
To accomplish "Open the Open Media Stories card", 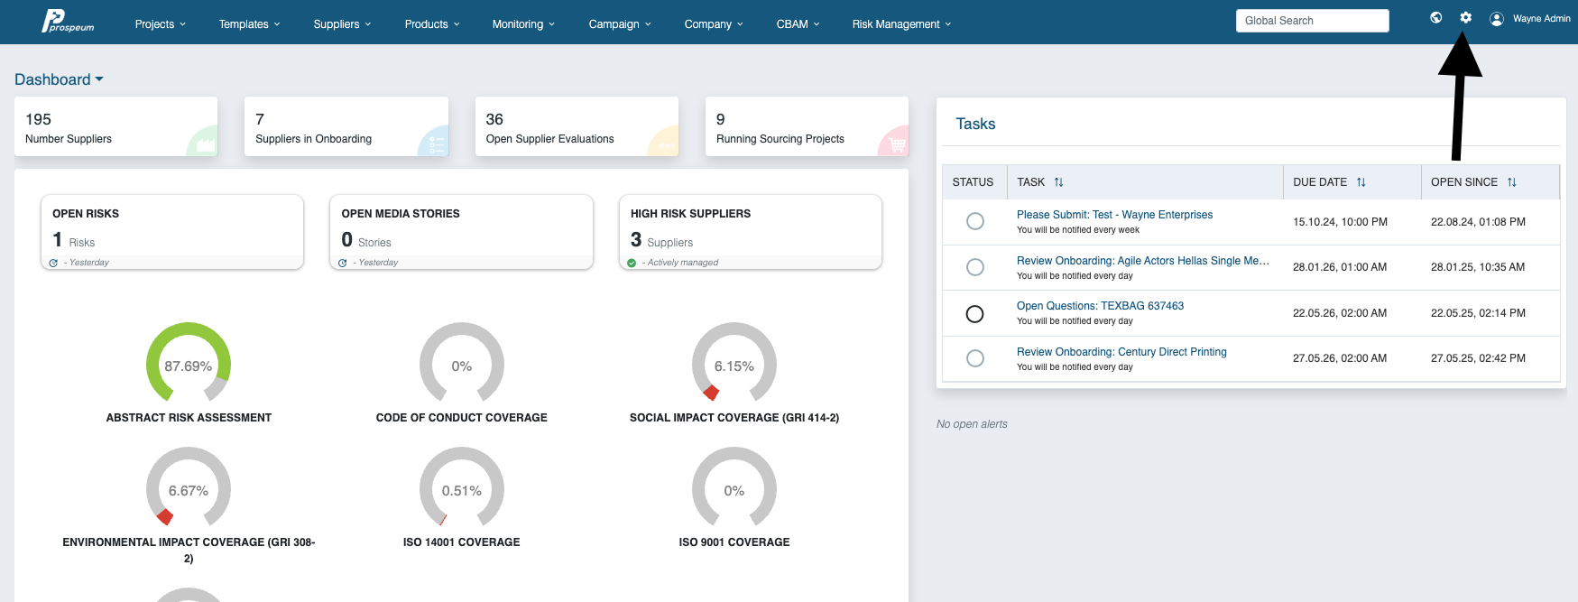I will point(461,232).
